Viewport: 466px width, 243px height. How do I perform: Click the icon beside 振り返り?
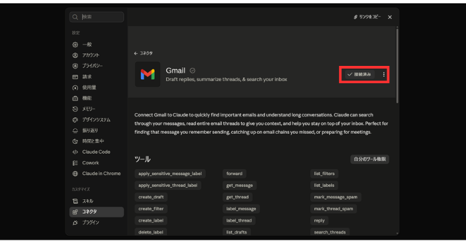pyautogui.click(x=75, y=130)
